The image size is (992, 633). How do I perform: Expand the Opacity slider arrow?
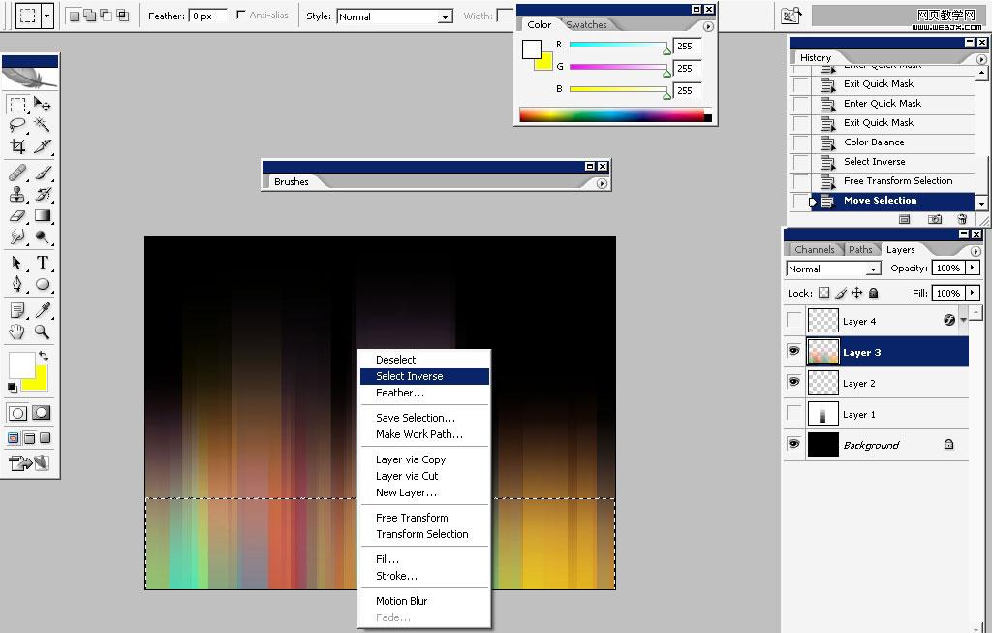pos(972,269)
